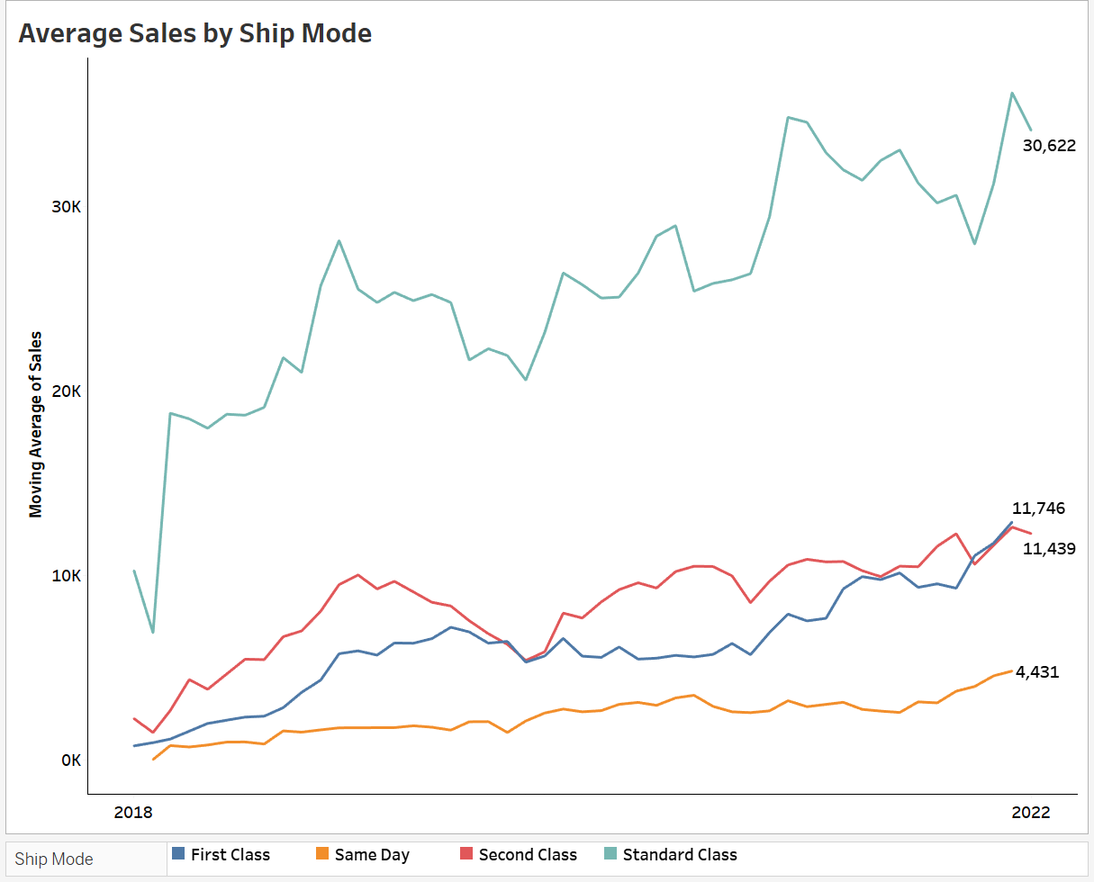Click the Moving Average of Sales axis title
Image resolution: width=1094 pixels, height=882 pixels.
(36, 424)
